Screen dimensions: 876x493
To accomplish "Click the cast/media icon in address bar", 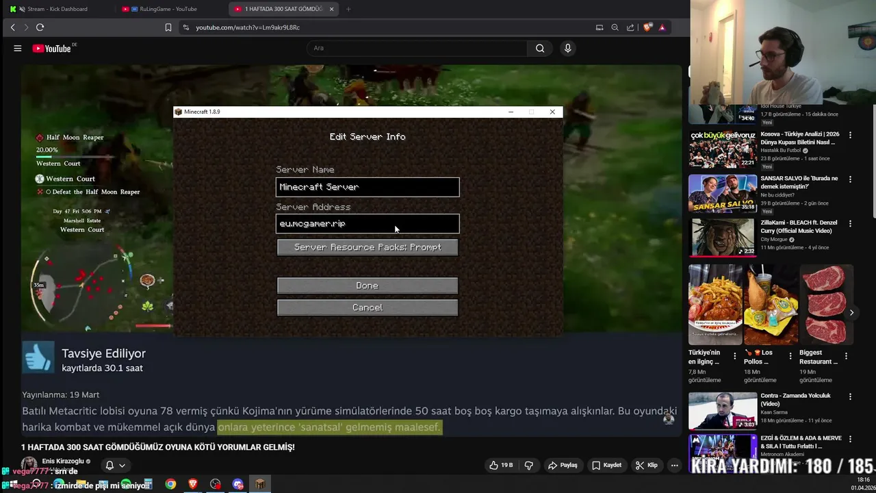I will pos(600,27).
